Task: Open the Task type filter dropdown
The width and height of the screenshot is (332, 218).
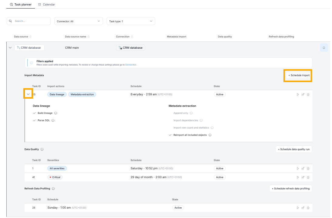Action: coord(131,21)
